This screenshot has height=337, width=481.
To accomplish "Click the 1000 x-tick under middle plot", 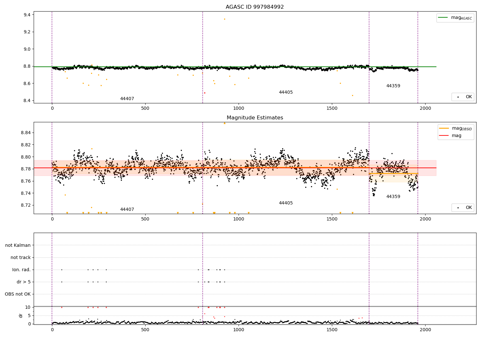I will 239,219.
